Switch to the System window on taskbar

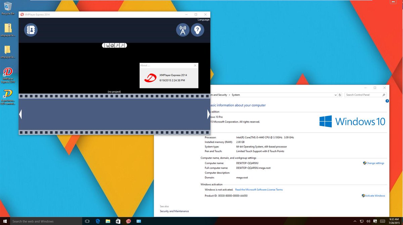(138, 221)
